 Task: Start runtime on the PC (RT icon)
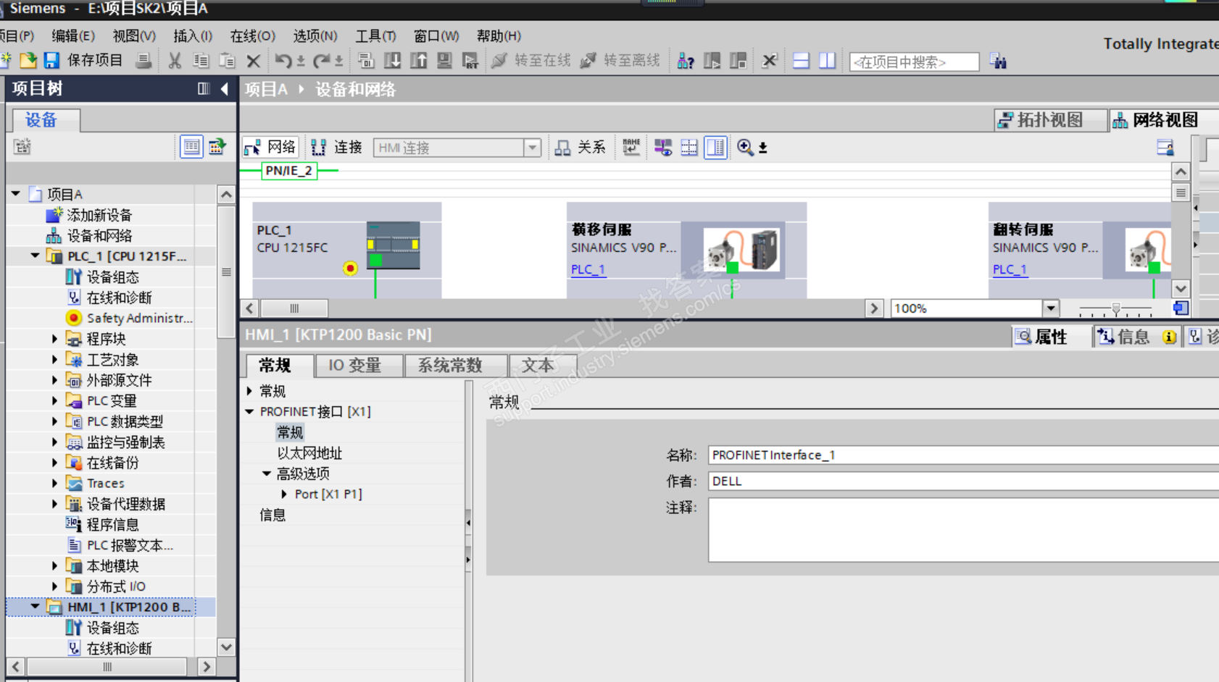[x=470, y=61]
